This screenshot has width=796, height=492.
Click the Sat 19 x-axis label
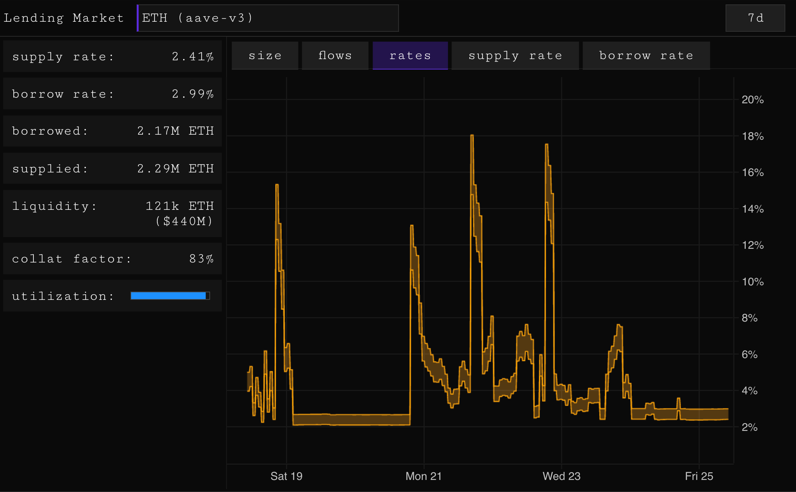click(x=286, y=476)
